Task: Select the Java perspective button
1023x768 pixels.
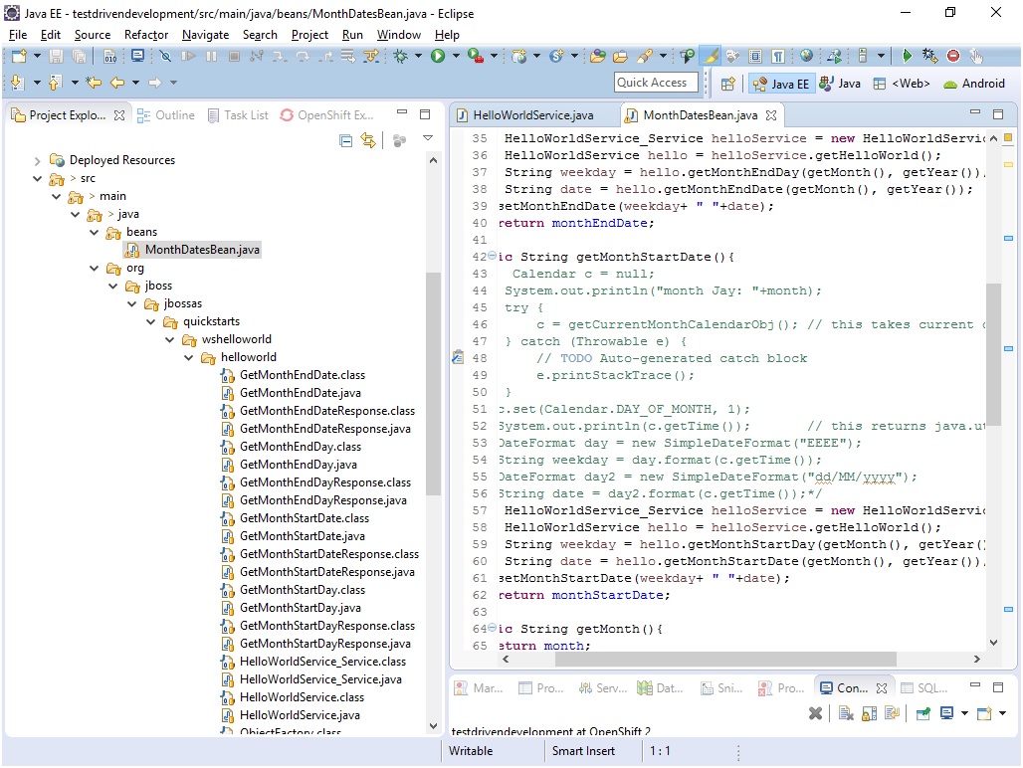Action: (840, 84)
